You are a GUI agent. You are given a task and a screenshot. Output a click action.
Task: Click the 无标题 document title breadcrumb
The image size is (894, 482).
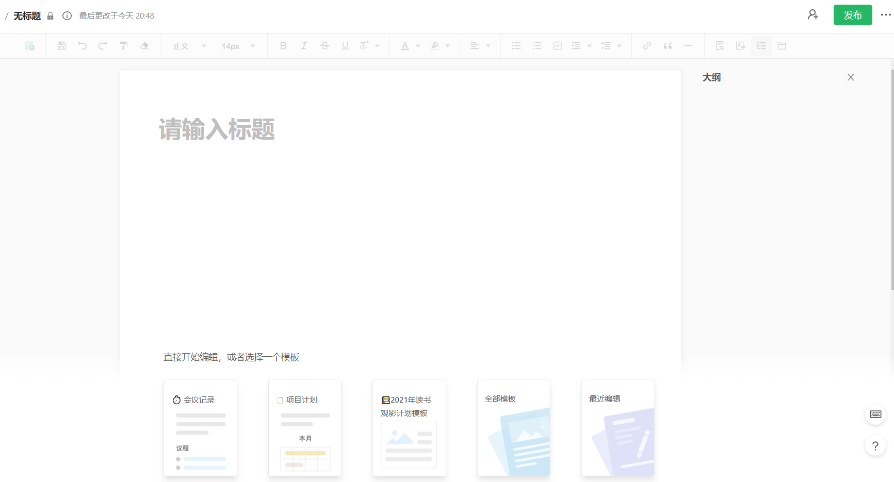[27, 16]
